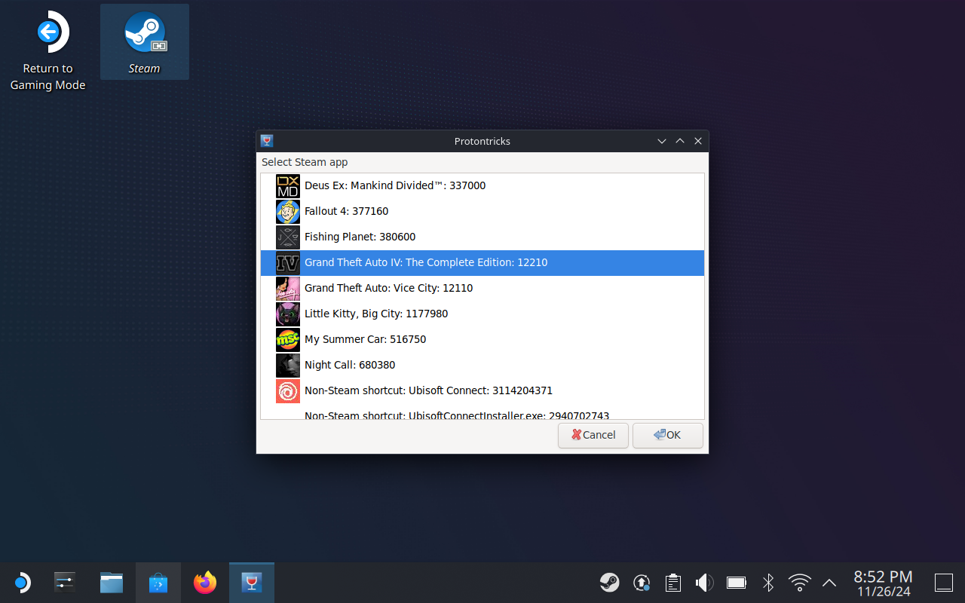Open the SteamOS application launcher
The height and width of the screenshot is (603, 965).
pyautogui.click(x=22, y=583)
